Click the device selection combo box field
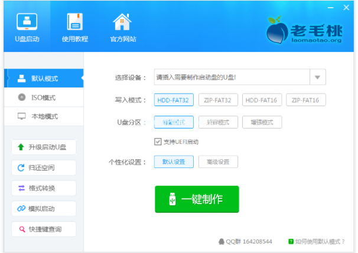Viewport: 358px width, 253px height. [x=232, y=77]
